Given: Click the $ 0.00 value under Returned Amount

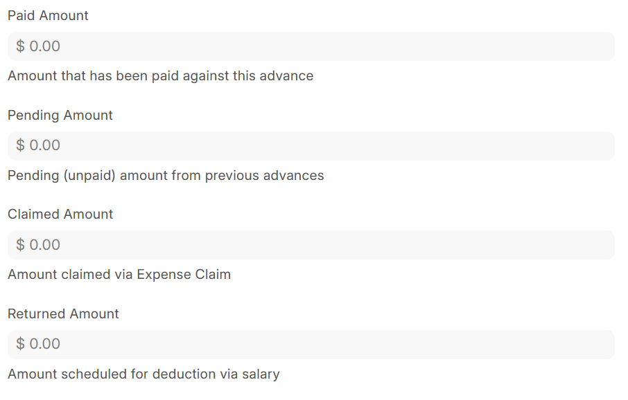Looking at the screenshot, I should 38,344.
